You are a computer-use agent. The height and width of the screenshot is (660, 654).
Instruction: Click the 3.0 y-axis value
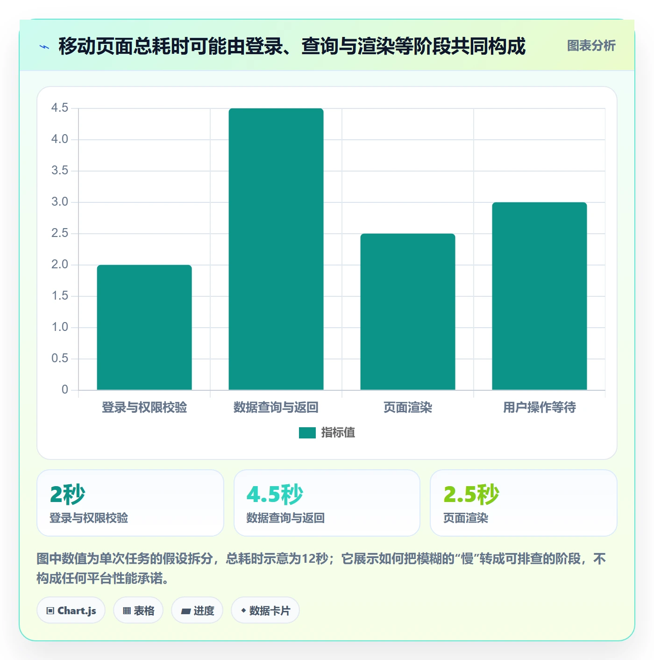tap(60, 202)
